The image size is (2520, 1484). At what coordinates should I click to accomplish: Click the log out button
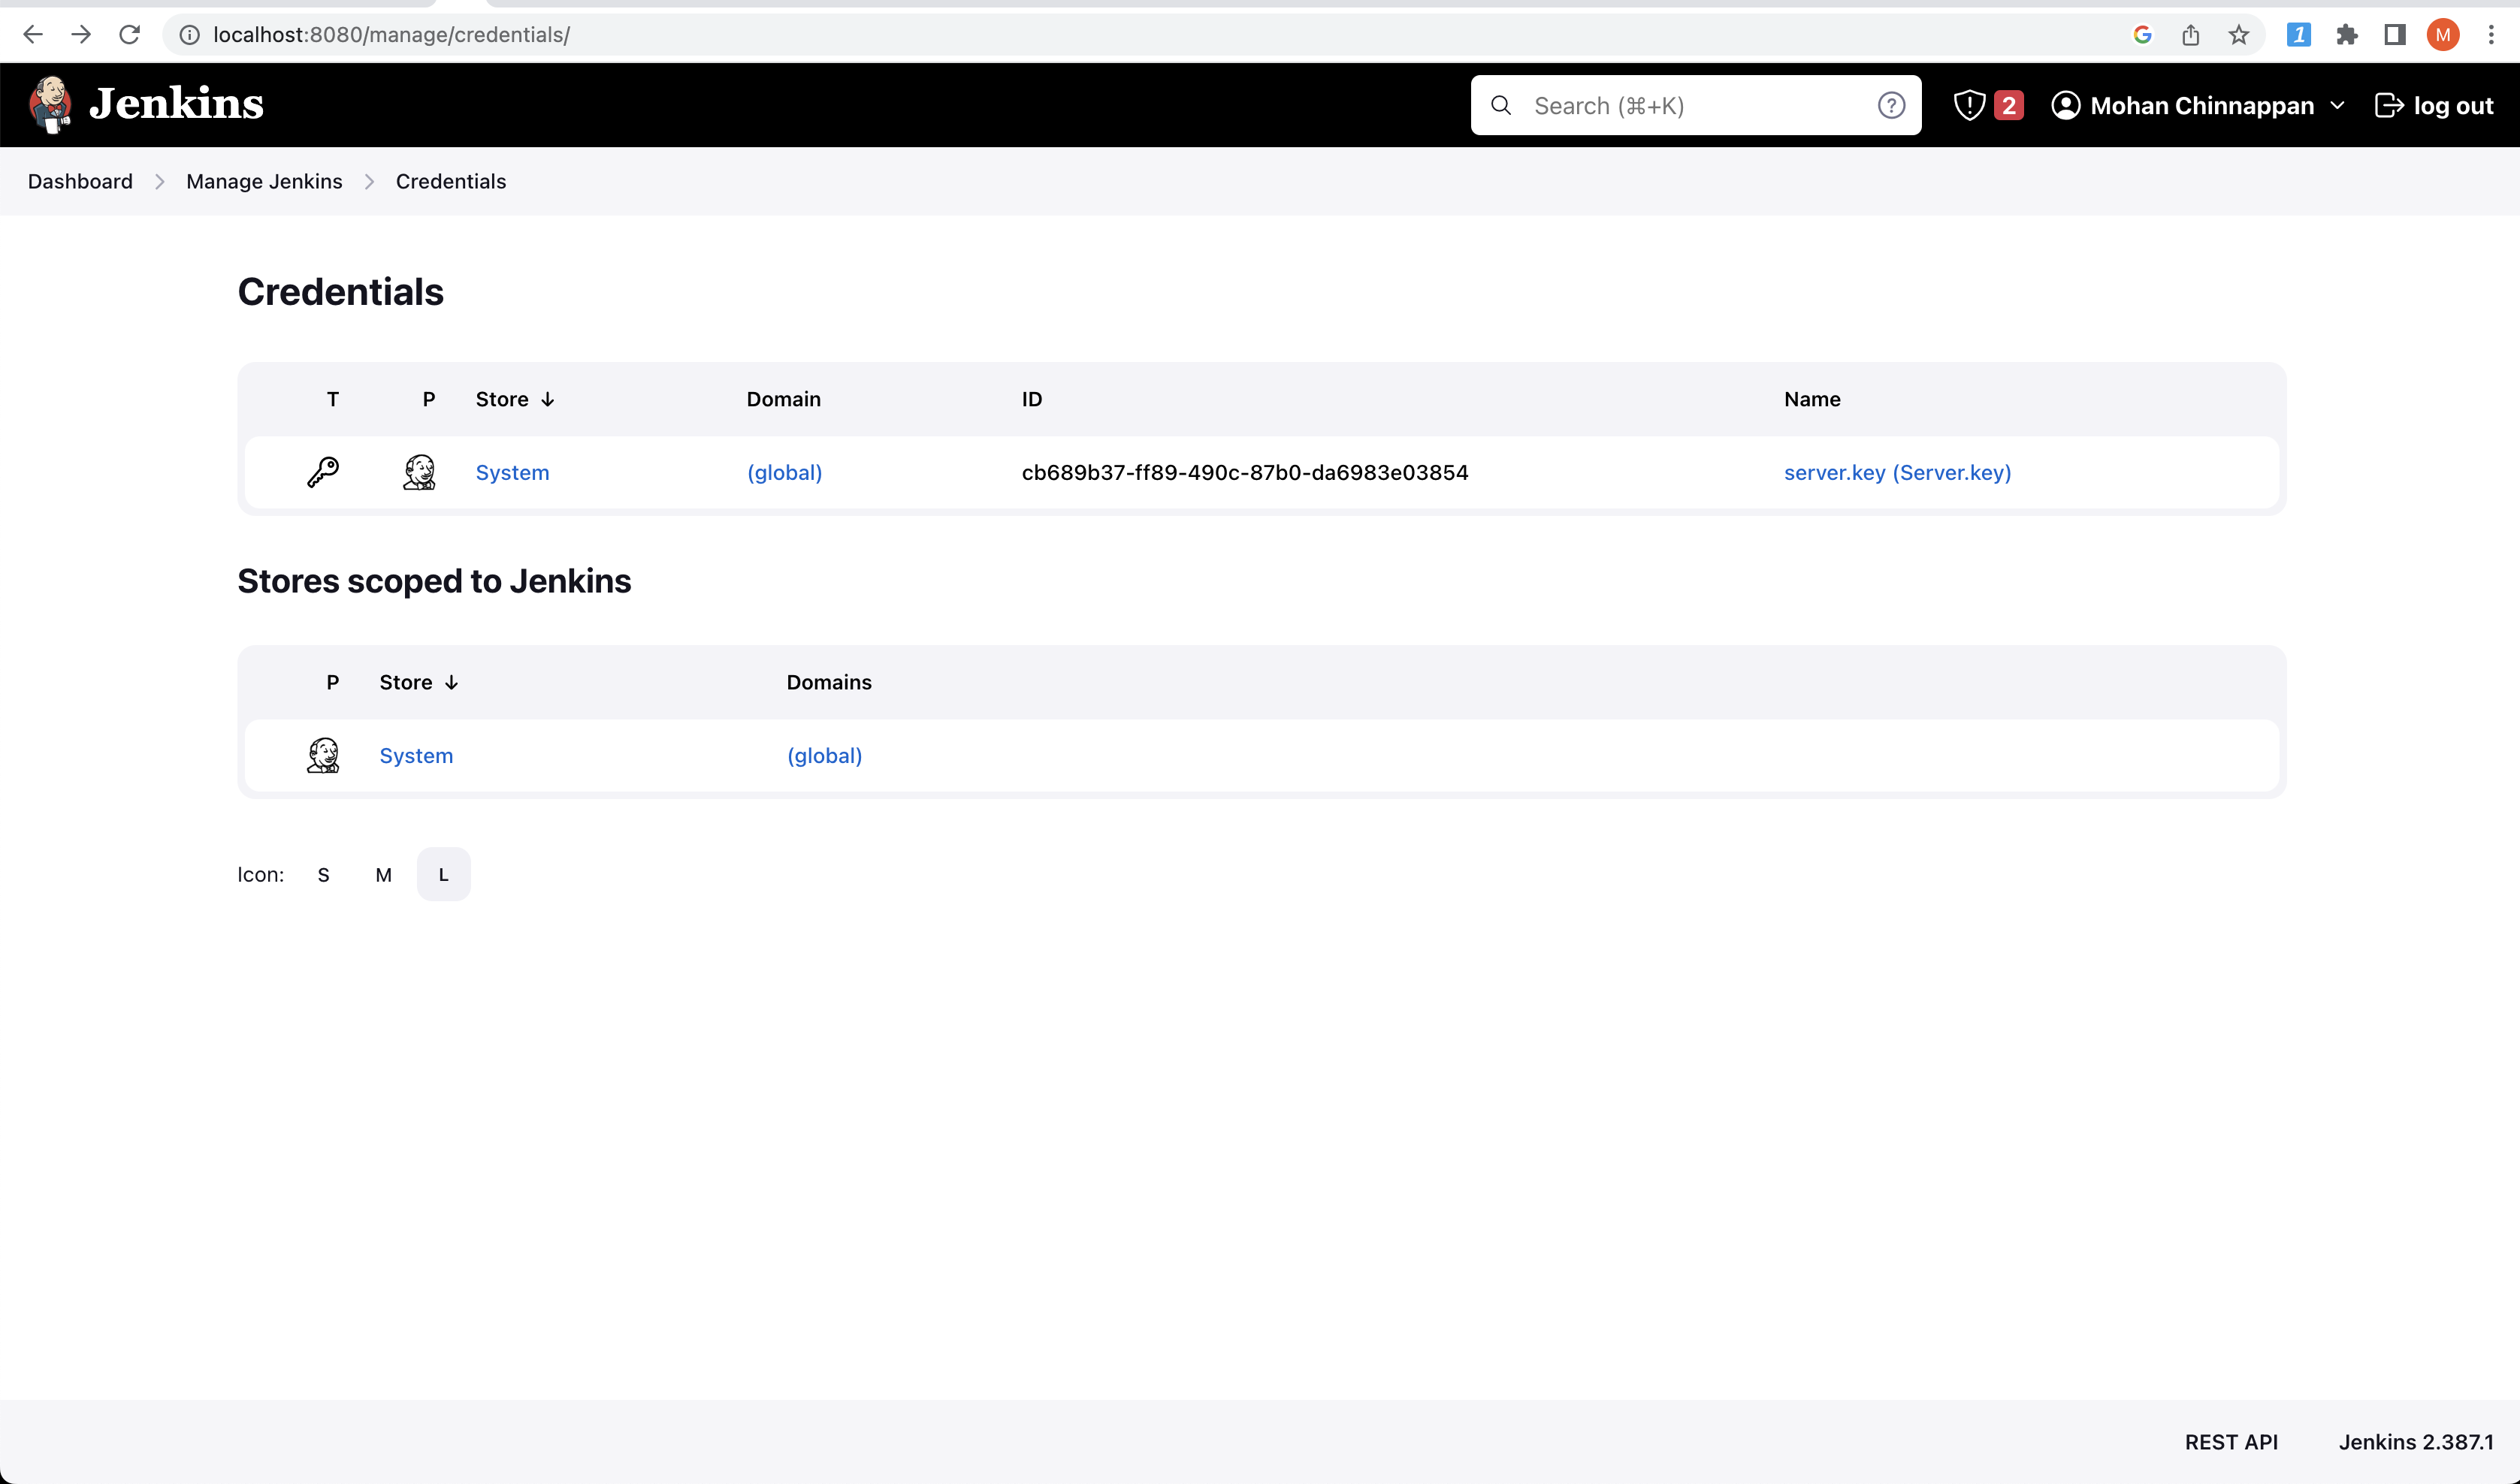(2434, 105)
